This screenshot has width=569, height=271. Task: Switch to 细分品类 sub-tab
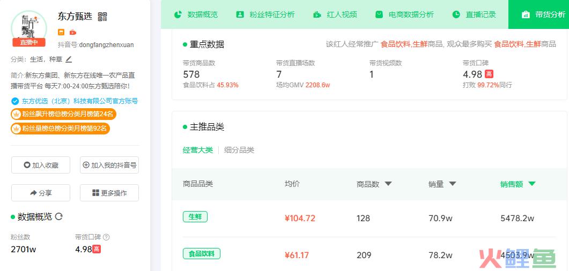tap(239, 150)
